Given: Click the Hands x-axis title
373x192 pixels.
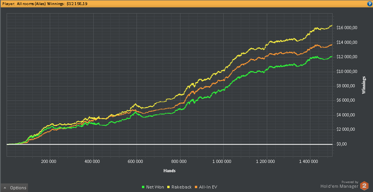Looking at the screenshot, I should [x=169, y=171].
